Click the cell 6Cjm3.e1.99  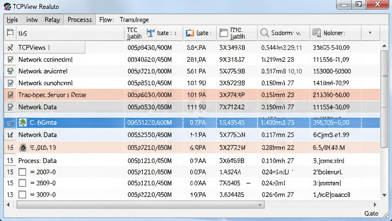(331, 135)
